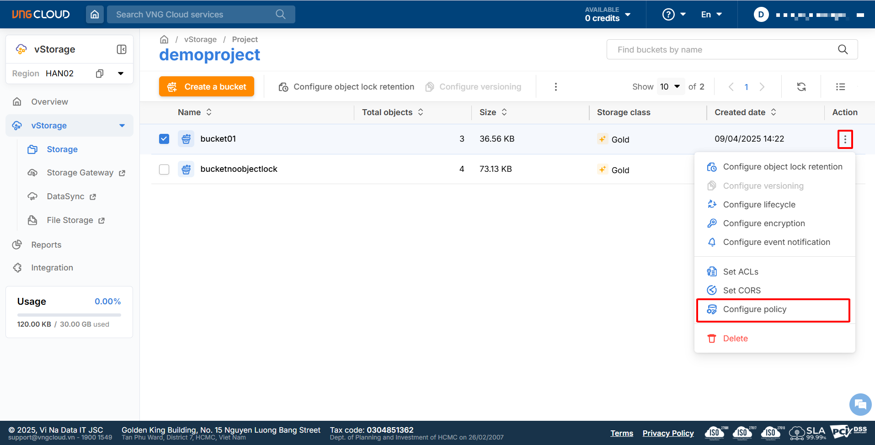875x445 pixels.
Task: Open the chat support bubble
Action: pos(860,404)
